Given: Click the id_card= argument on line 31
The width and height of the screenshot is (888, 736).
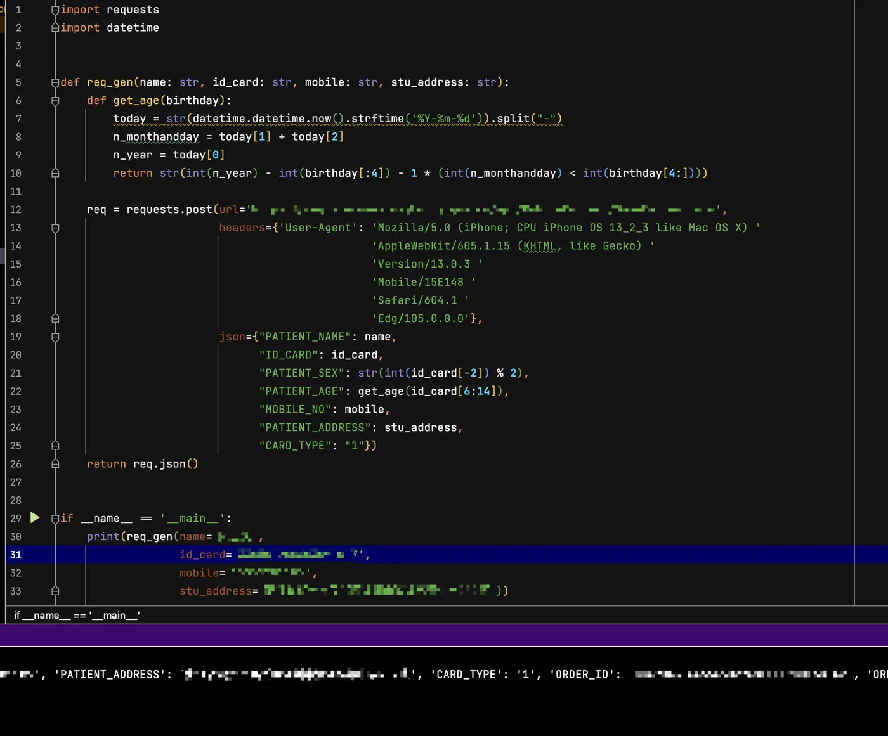Looking at the screenshot, I should [x=206, y=555].
